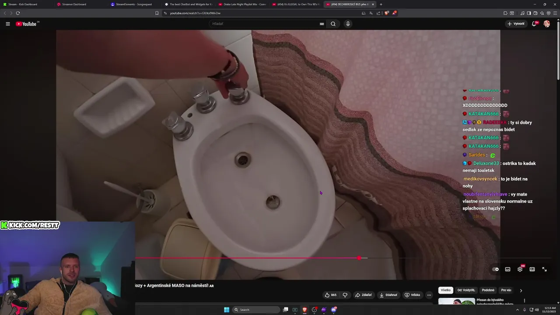The height and width of the screenshot is (315, 560).
Task: Open the more actions three-dot menu under the video
Action: [x=429, y=295]
